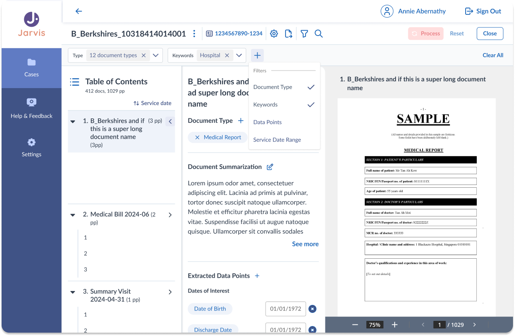Screen dimensions: 515x336
Task: Expand the Keywords filter dropdown
Action: pos(239,55)
